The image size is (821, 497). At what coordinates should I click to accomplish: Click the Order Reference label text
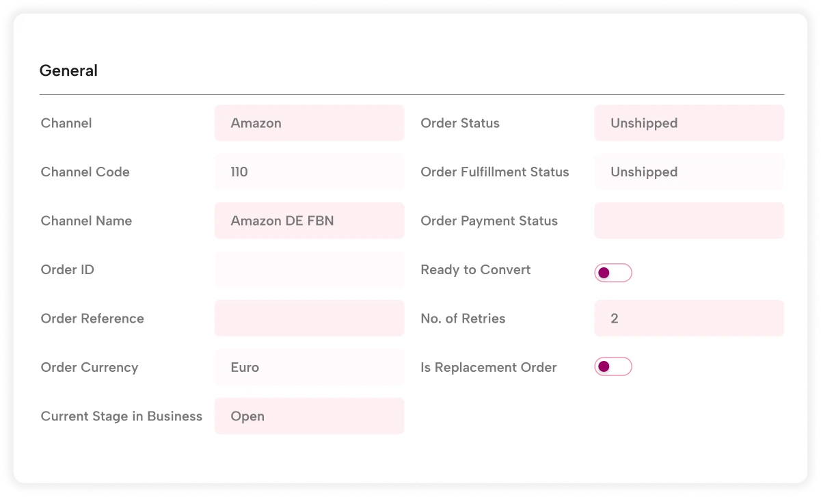pos(92,319)
